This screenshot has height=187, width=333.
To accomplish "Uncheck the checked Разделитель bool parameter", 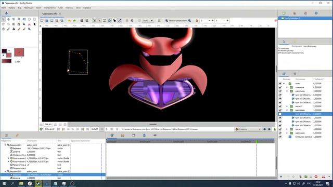I will click(28, 165).
